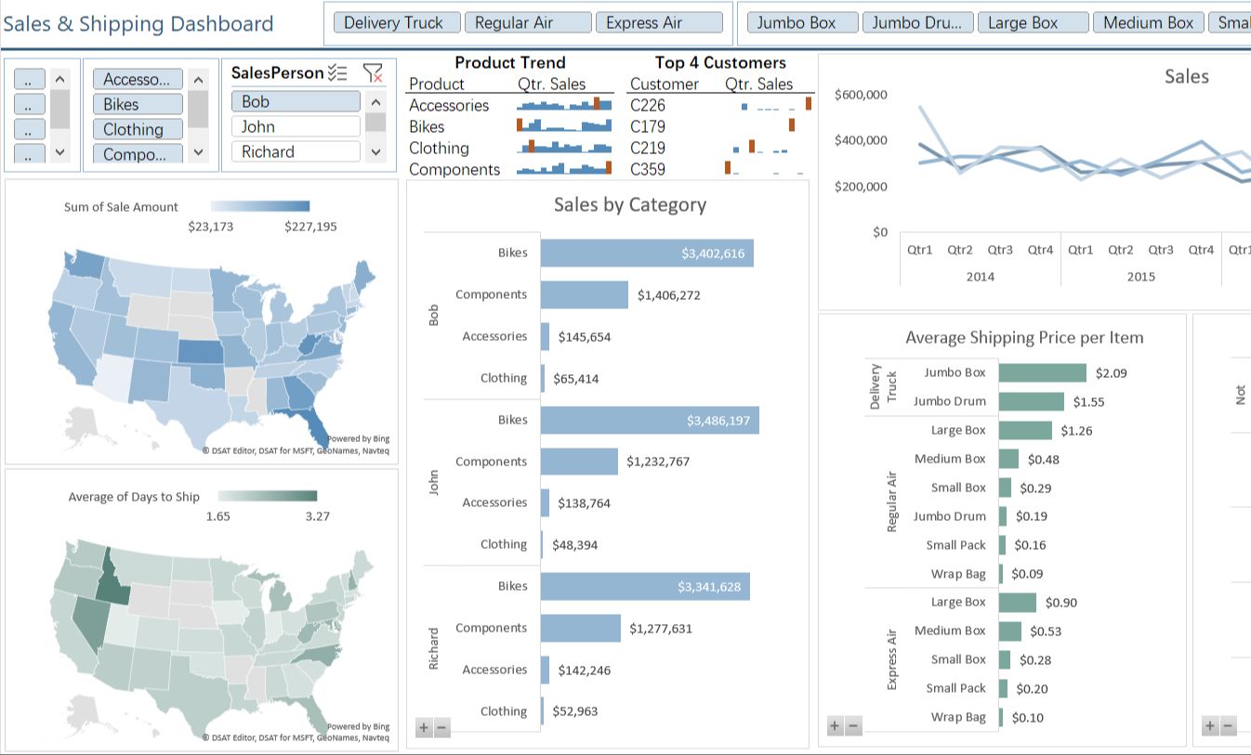Click the 3.27 maximum value in days-to-ship legend

pyautogui.click(x=317, y=515)
